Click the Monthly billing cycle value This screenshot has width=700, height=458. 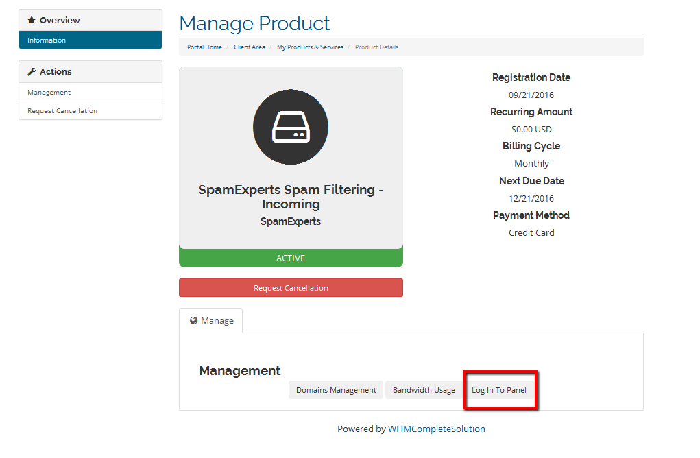[532, 164]
